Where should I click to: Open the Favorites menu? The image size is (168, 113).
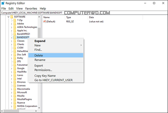click(31, 8)
